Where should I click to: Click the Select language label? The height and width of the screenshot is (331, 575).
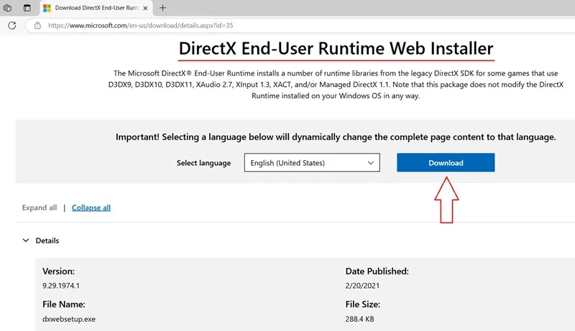(204, 163)
